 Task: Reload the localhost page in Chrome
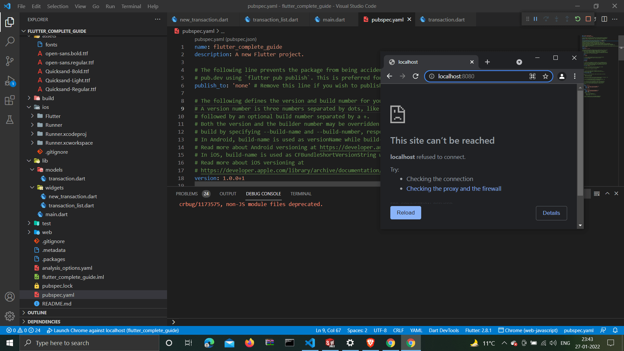click(x=415, y=76)
